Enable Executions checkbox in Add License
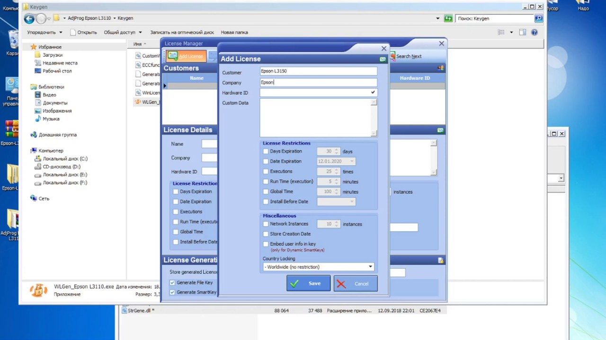The height and width of the screenshot is (340, 606). click(x=266, y=172)
